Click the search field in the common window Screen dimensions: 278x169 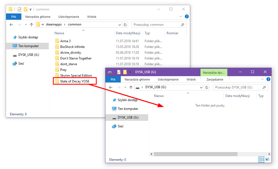click(x=156, y=25)
